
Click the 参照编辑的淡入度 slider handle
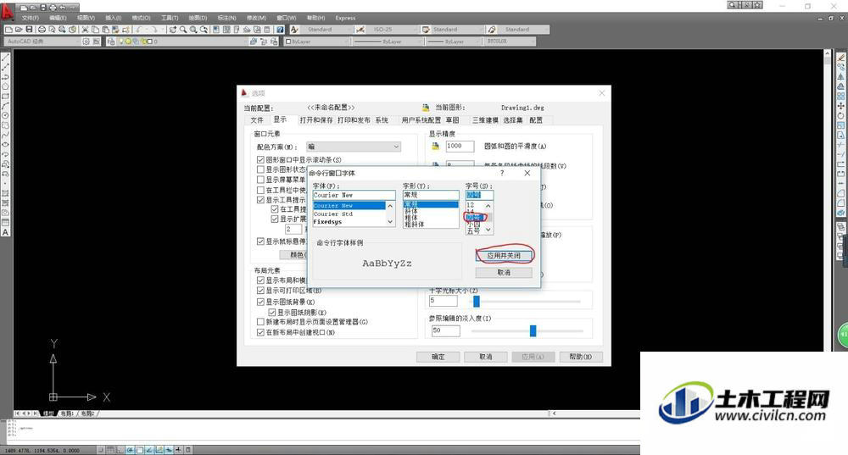click(533, 330)
